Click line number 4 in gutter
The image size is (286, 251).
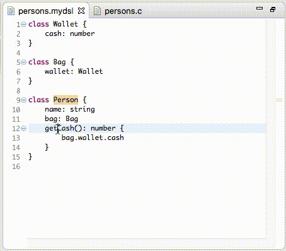(x=18, y=53)
